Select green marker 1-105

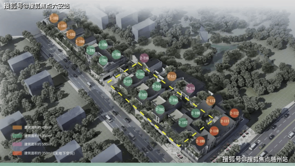[90, 50]
